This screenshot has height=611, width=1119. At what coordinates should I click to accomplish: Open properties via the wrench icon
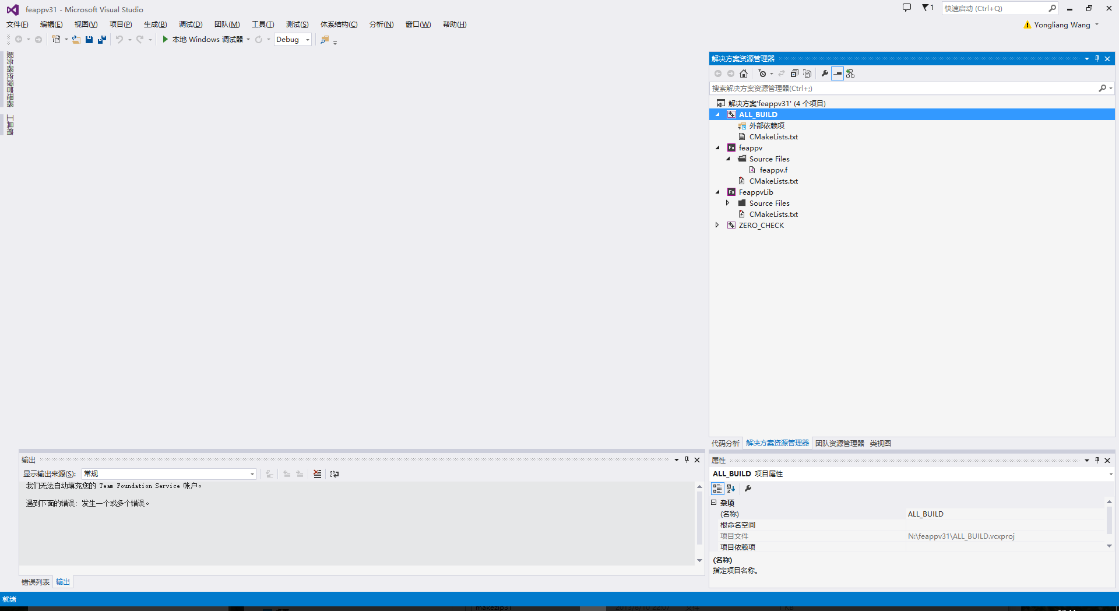click(824, 73)
